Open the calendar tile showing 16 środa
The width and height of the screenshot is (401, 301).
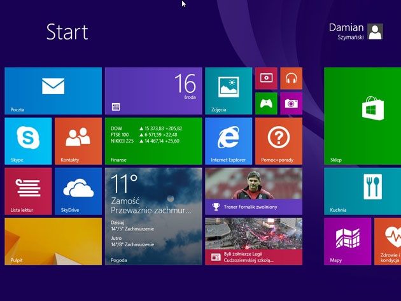pos(153,91)
